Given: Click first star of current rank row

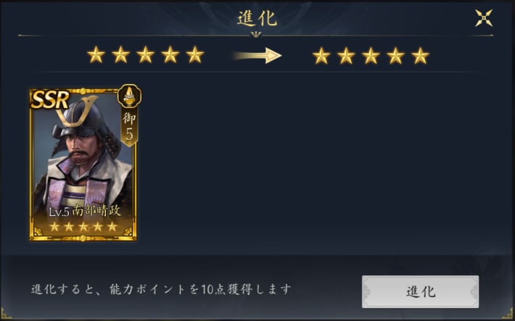Looking at the screenshot, I should 96,54.
